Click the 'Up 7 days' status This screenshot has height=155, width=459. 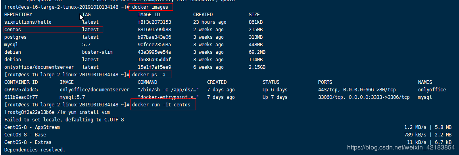pyautogui.click(x=275, y=97)
